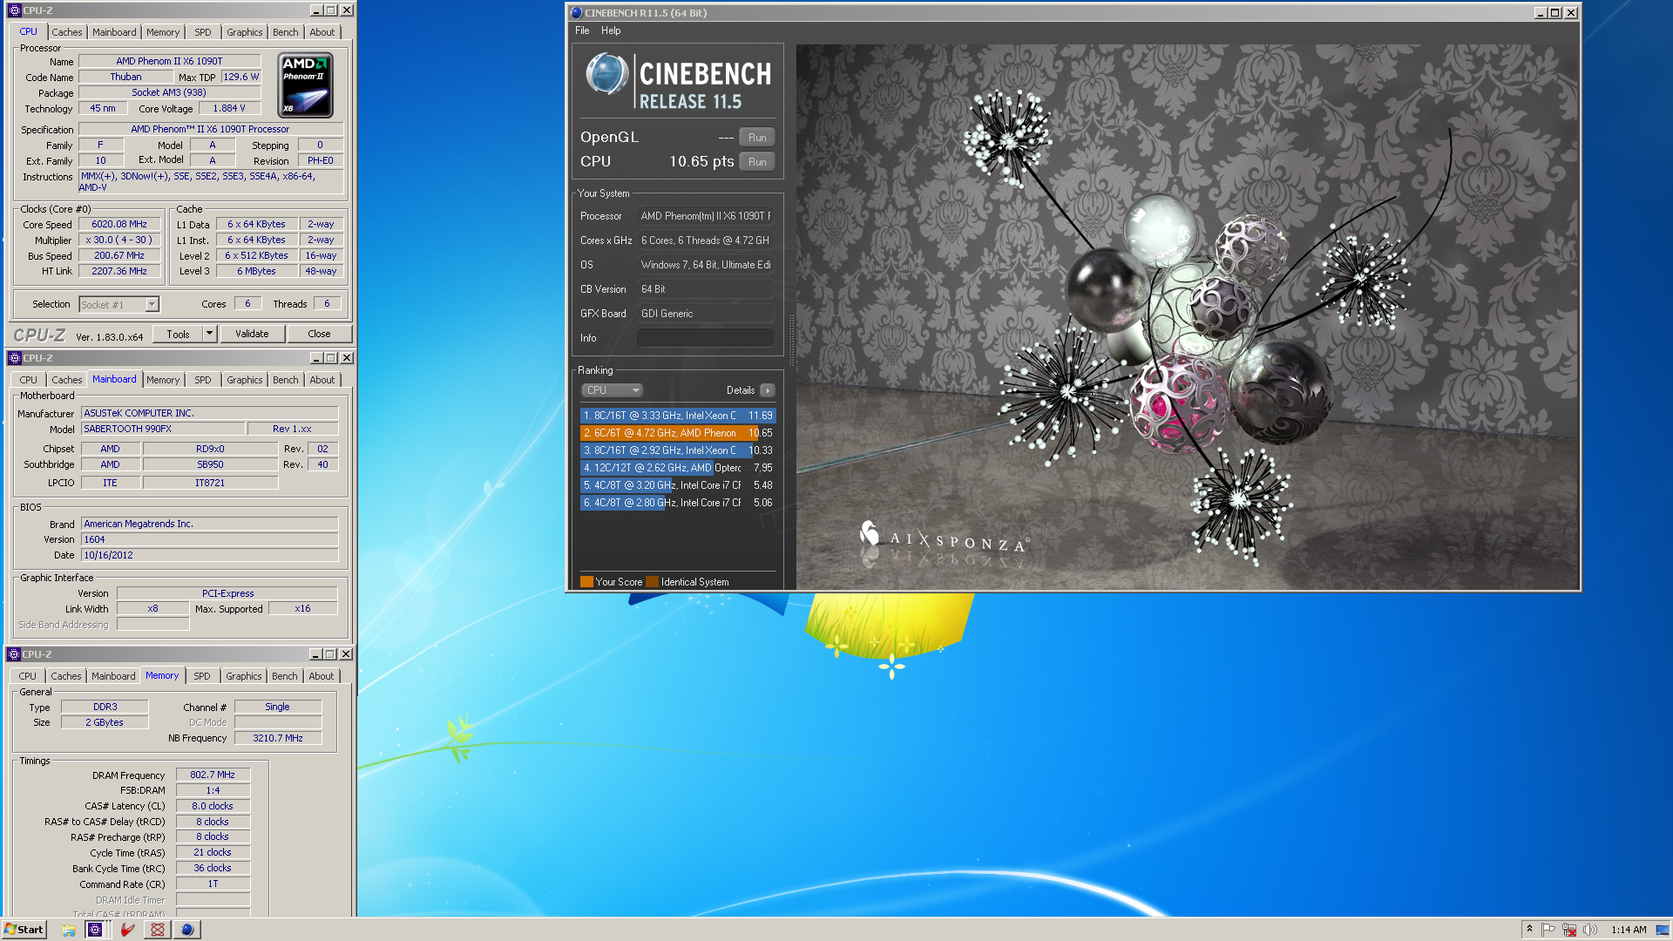Select highlighted ranking row 6C/6T AMD Phenom
Image resolution: width=1673 pixels, height=941 pixels.
pos(678,433)
